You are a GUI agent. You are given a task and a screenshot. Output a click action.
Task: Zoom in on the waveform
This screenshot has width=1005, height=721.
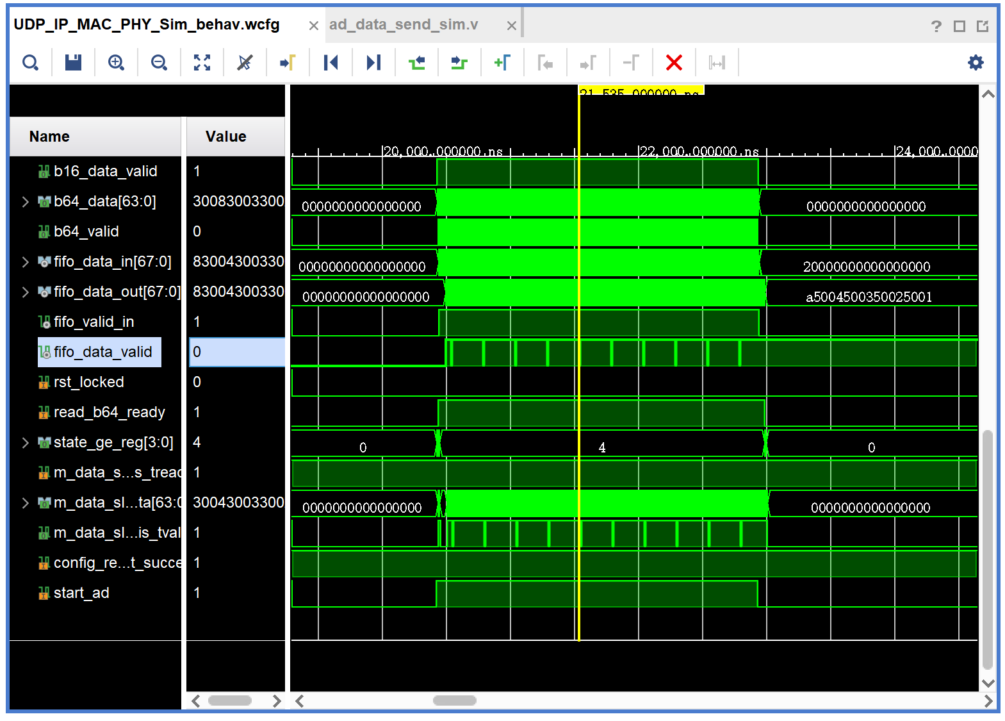(x=116, y=63)
